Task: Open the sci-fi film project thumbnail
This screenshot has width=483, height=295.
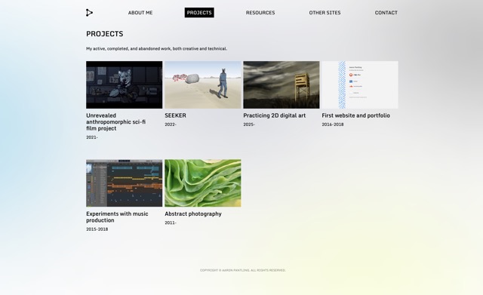Action: [124, 85]
